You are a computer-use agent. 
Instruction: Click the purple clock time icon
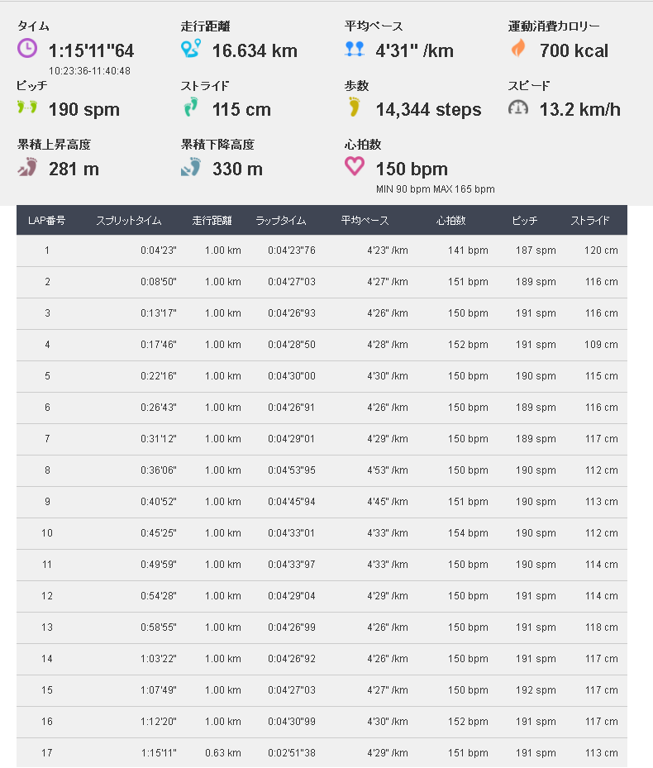point(27,49)
